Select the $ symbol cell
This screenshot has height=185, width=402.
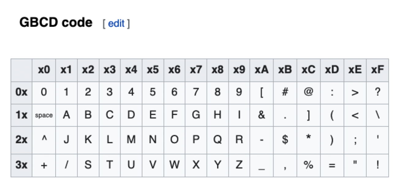coord(285,140)
